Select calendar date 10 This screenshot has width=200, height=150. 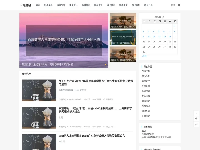pos(149,36)
